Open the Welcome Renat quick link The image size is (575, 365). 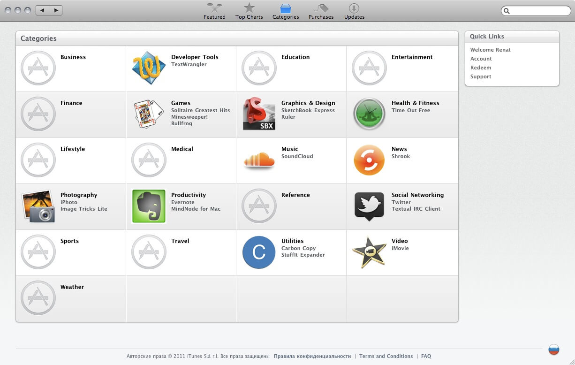(x=490, y=50)
